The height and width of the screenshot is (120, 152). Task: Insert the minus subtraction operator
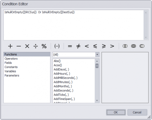click(19, 46)
